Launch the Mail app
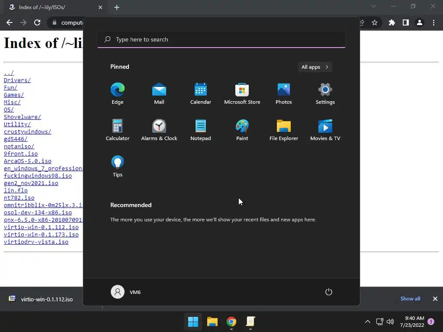 [159, 93]
